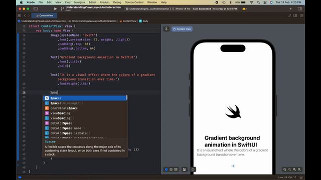
Task: Click the .fontWeight(.thin) code line
Action: click(x=74, y=83)
